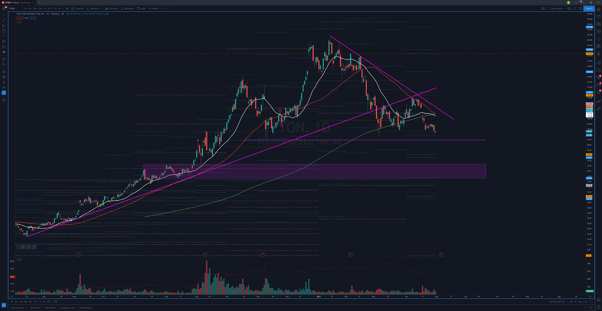Select the measure ruler tool
This screenshot has width=602, height=311.
[4, 59]
